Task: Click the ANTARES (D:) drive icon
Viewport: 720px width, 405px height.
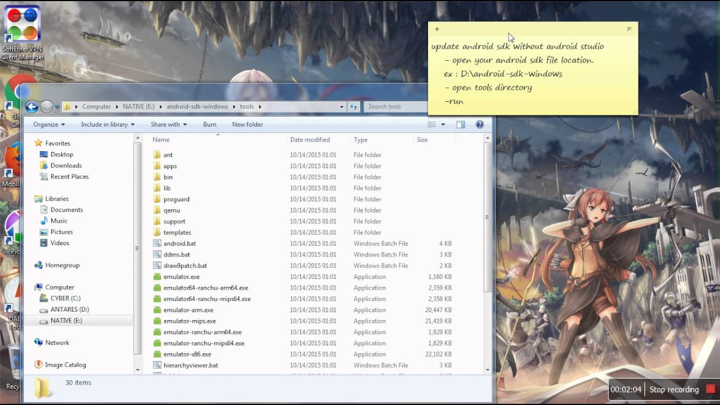Action: click(x=44, y=309)
